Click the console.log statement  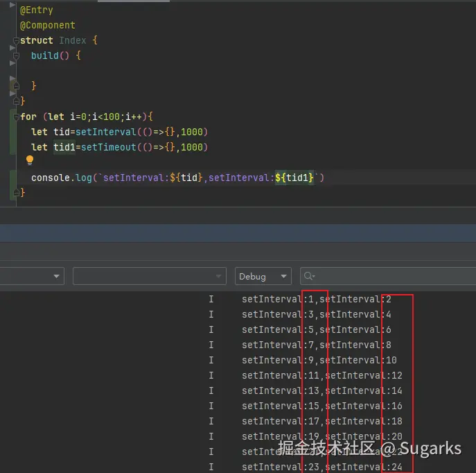pos(177,178)
